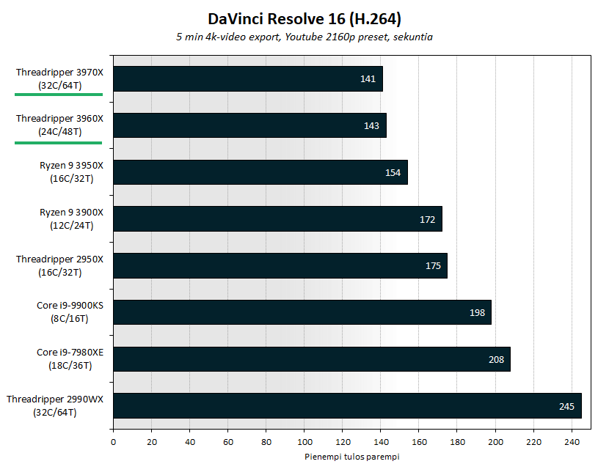Click "(32C/64T)" under Threadripper 2990WX
This screenshot has height=475, width=609.
[x=55, y=412]
